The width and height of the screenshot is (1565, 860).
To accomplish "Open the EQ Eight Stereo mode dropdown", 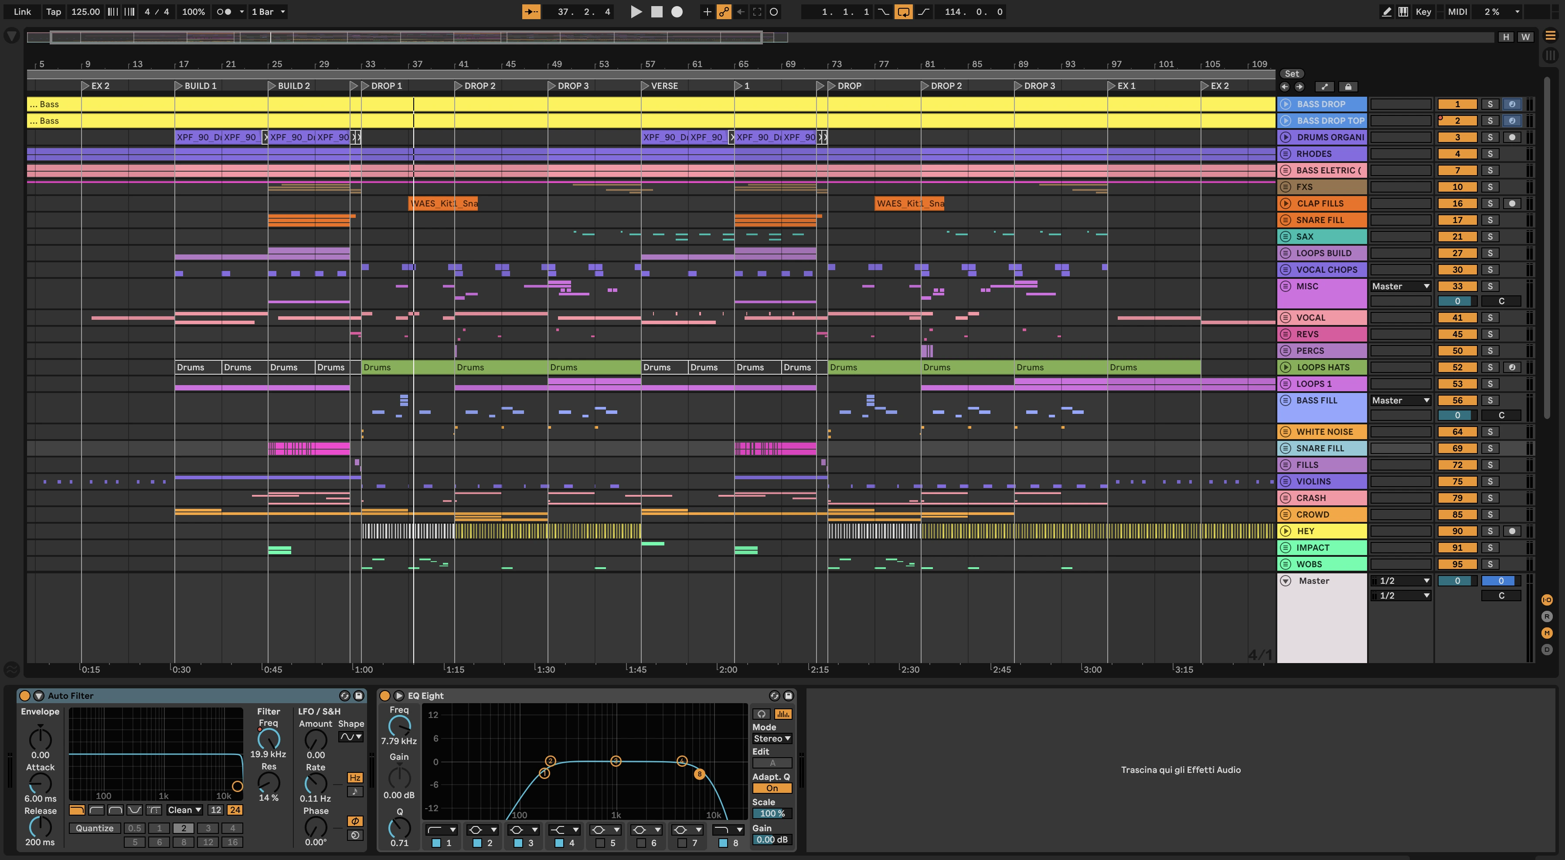I will pos(772,738).
